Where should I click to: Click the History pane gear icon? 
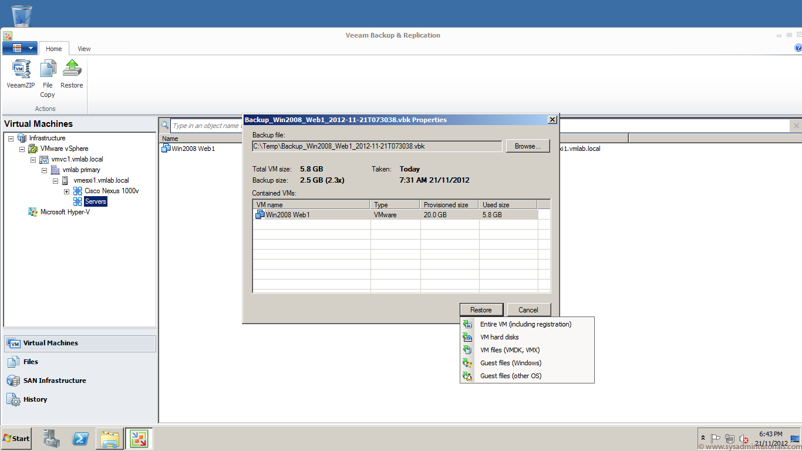coord(13,399)
